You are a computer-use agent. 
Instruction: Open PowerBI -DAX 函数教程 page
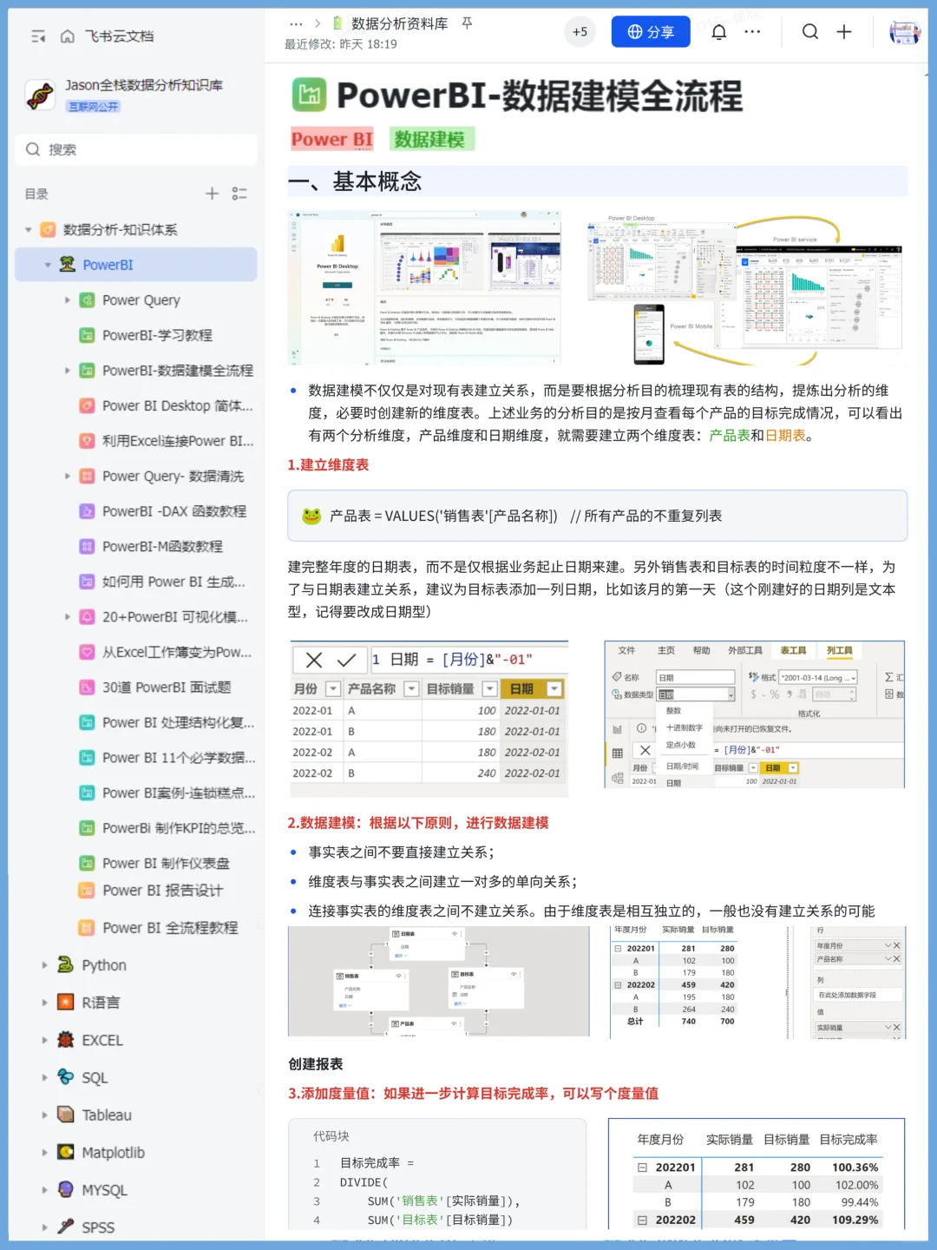click(174, 511)
